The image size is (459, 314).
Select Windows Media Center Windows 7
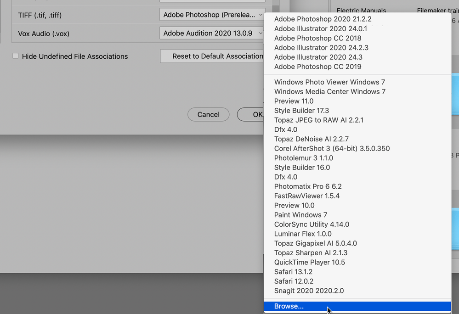pyautogui.click(x=357, y=91)
